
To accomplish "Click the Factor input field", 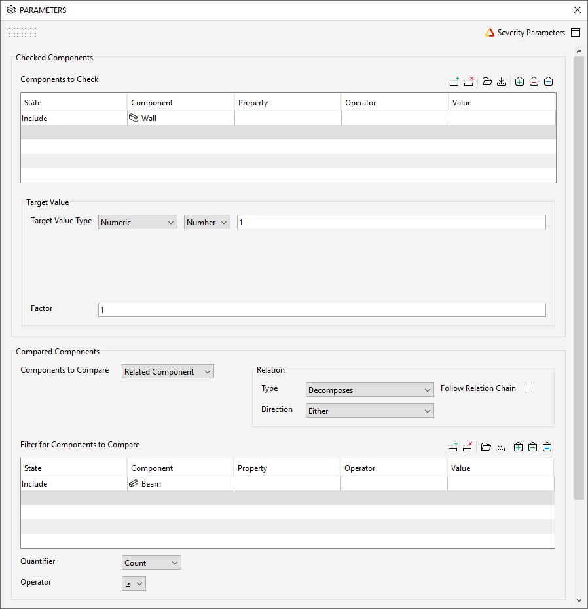I will 322,310.
